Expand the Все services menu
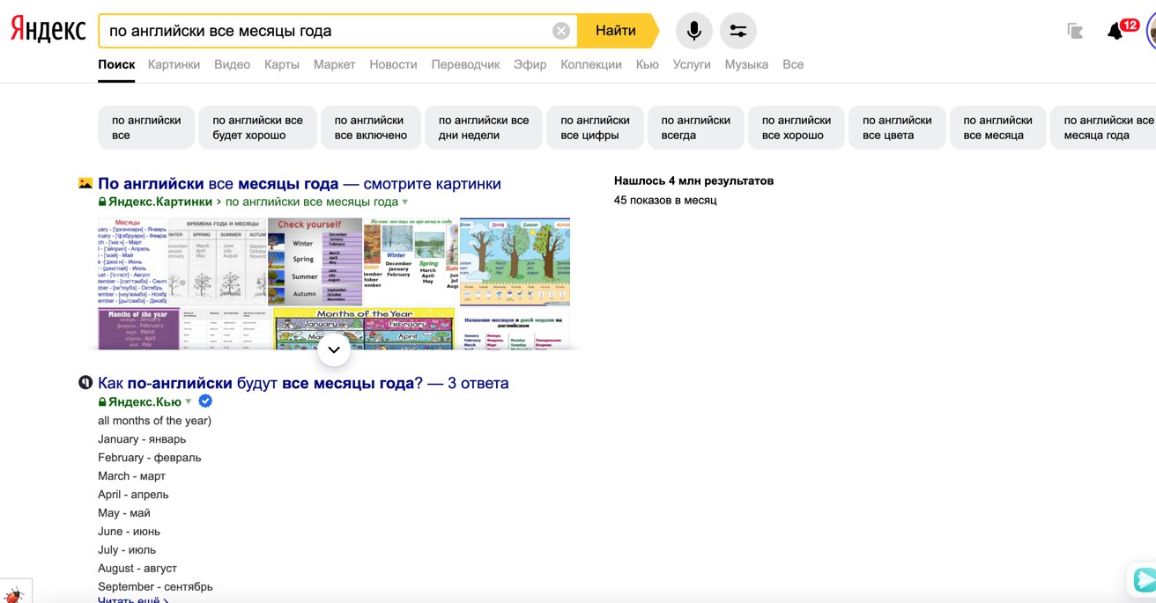The width and height of the screenshot is (1156, 603). (793, 64)
